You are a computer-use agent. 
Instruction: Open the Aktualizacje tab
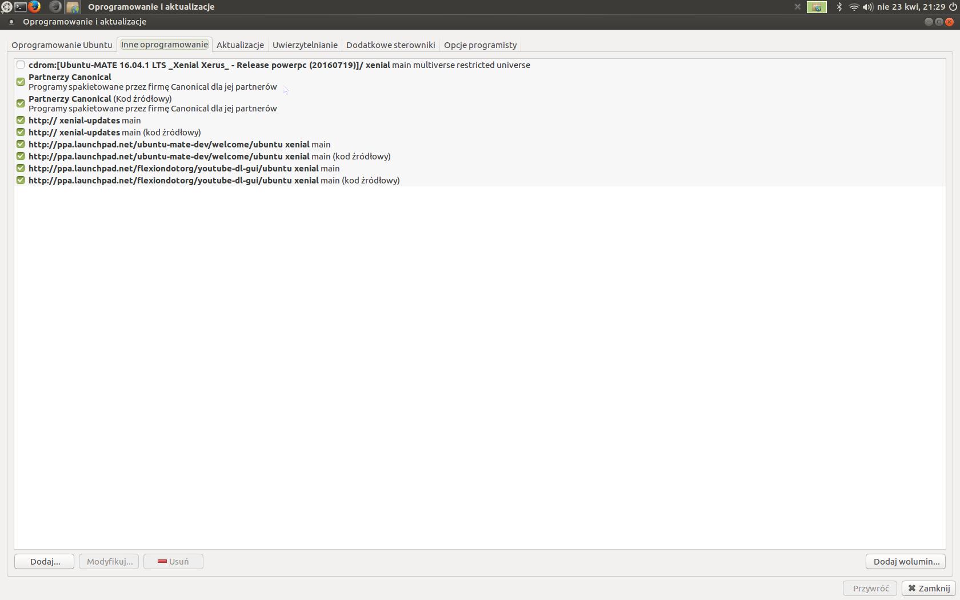point(240,45)
